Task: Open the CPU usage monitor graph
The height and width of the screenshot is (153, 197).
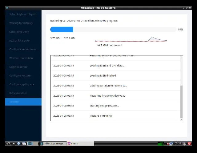Action: pos(161,143)
